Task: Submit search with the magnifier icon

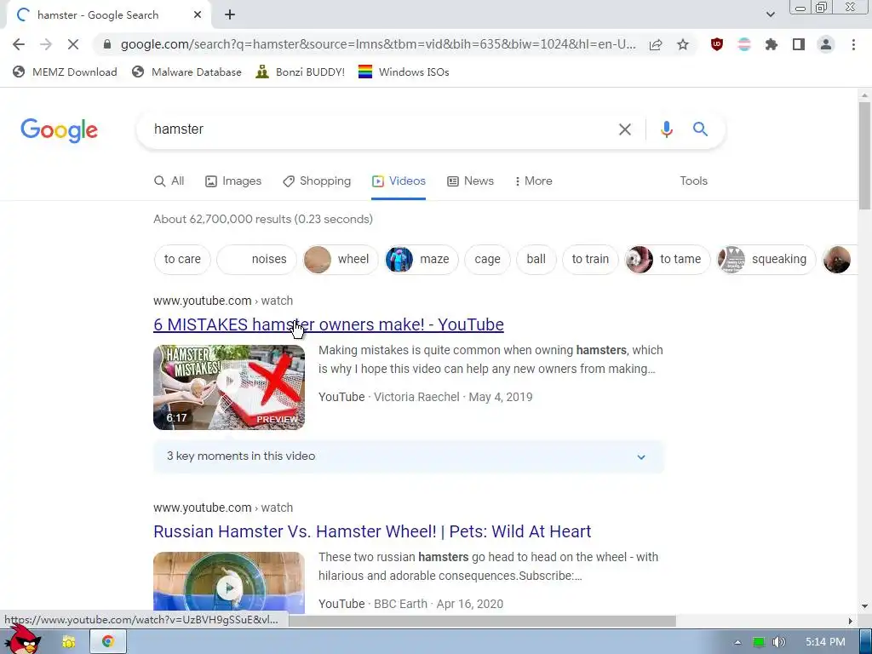Action: pyautogui.click(x=700, y=129)
